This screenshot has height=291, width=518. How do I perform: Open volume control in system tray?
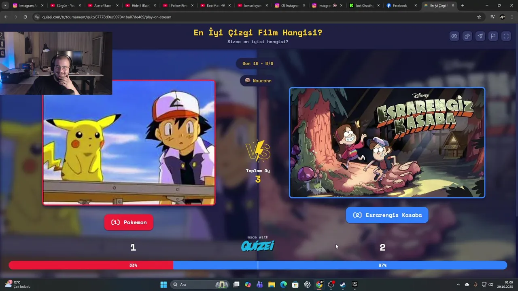491,285
